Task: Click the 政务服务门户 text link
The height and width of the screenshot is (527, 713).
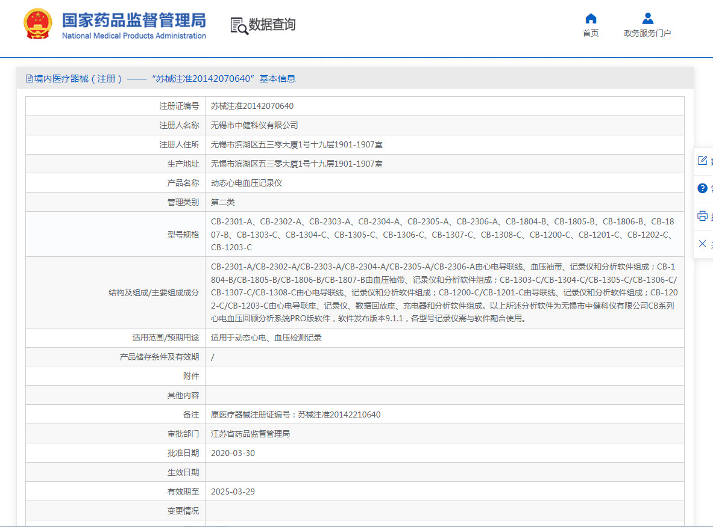Action: click(x=647, y=33)
